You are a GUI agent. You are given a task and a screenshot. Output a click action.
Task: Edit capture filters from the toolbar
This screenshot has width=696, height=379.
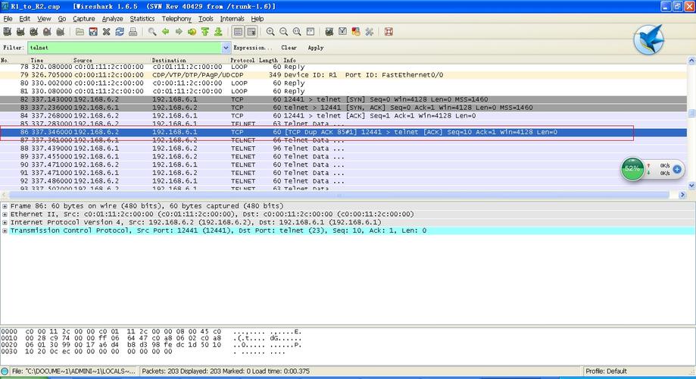point(329,32)
